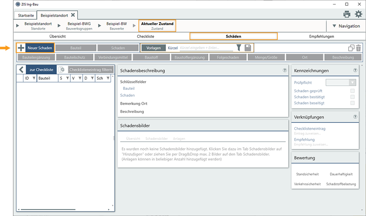366x216 pixels.
Task: Click the Menge/Größe button
Action: click(266, 57)
